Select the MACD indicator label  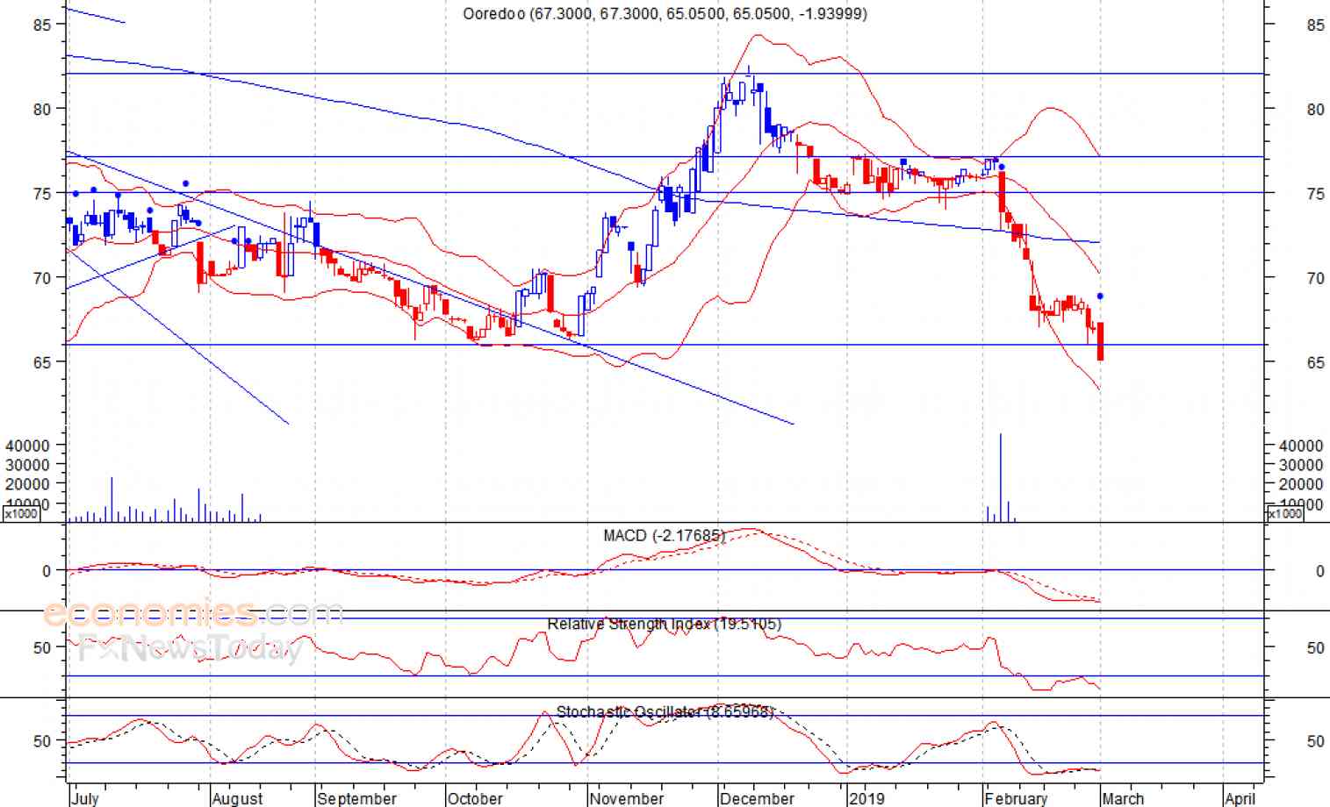pyautogui.click(x=664, y=535)
